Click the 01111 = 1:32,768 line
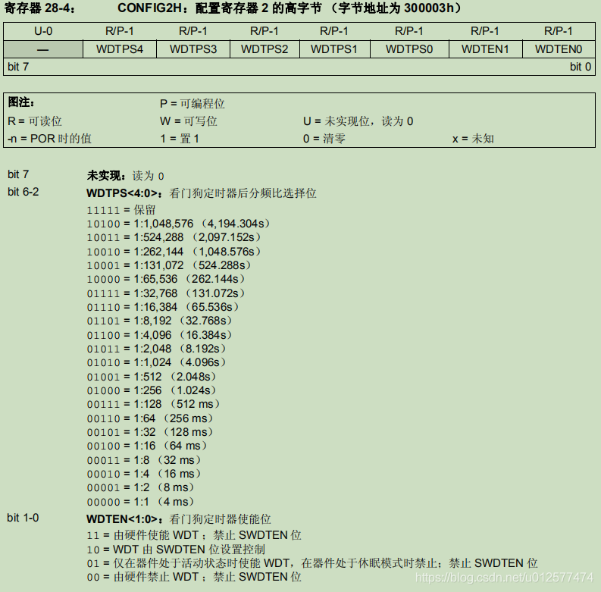601x592 pixels. pyautogui.click(x=165, y=293)
